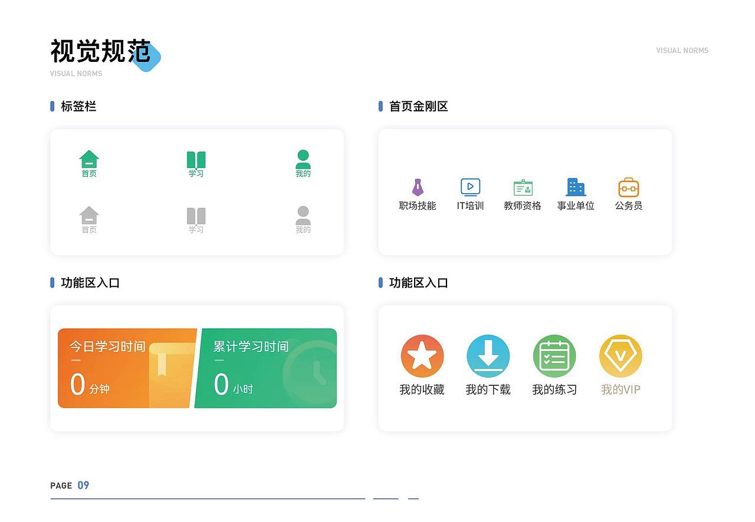Image resolution: width=755 pixels, height=522 pixels.
Task: Click the 我的收藏 text label
Action: click(422, 389)
